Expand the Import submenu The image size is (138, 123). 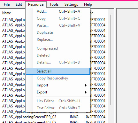pyautogui.click(x=58, y=85)
